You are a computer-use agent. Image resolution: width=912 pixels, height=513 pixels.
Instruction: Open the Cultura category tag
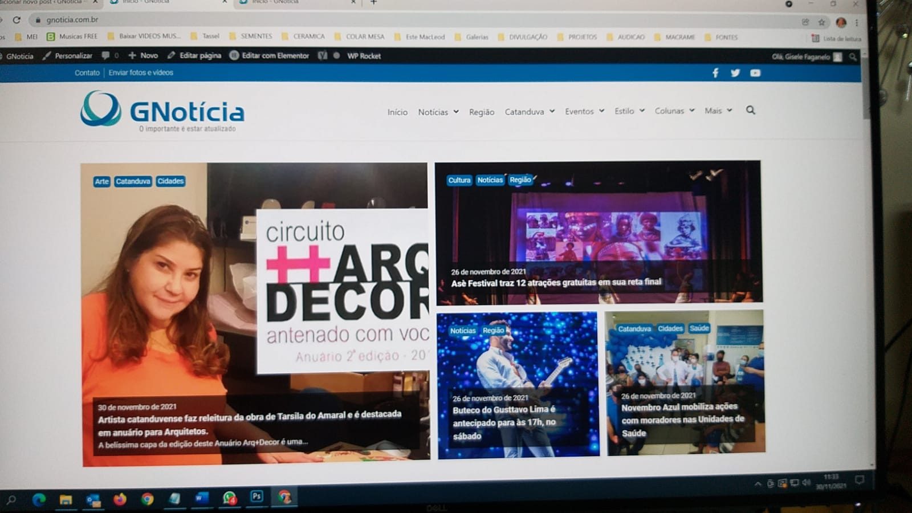[x=459, y=180]
